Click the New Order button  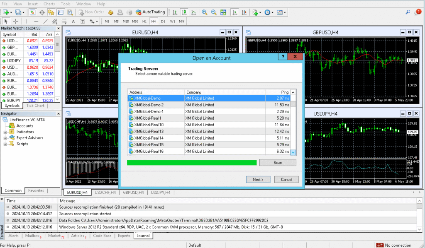pyautogui.click(x=92, y=12)
